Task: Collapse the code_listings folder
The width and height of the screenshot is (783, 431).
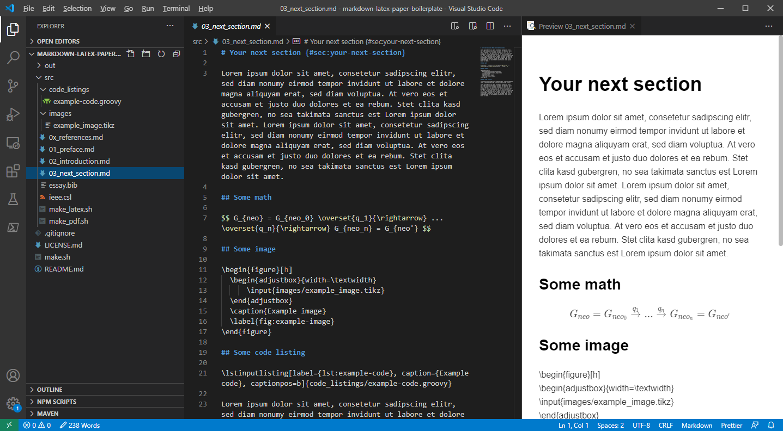Action: [x=105, y=89]
